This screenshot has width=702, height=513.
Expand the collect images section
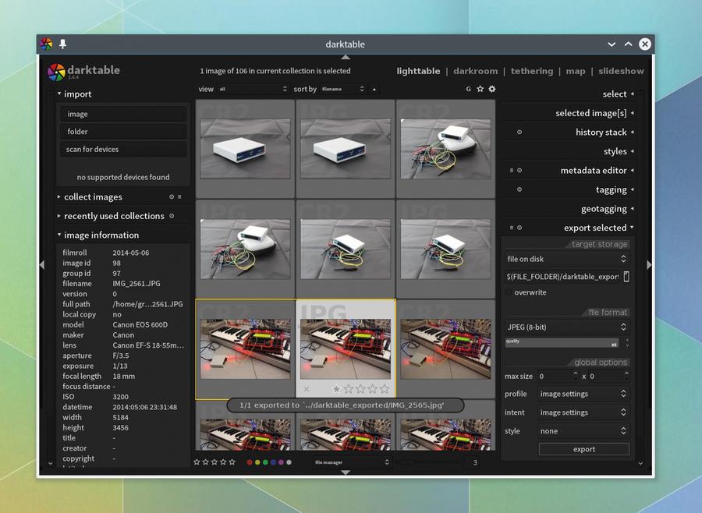tap(93, 196)
